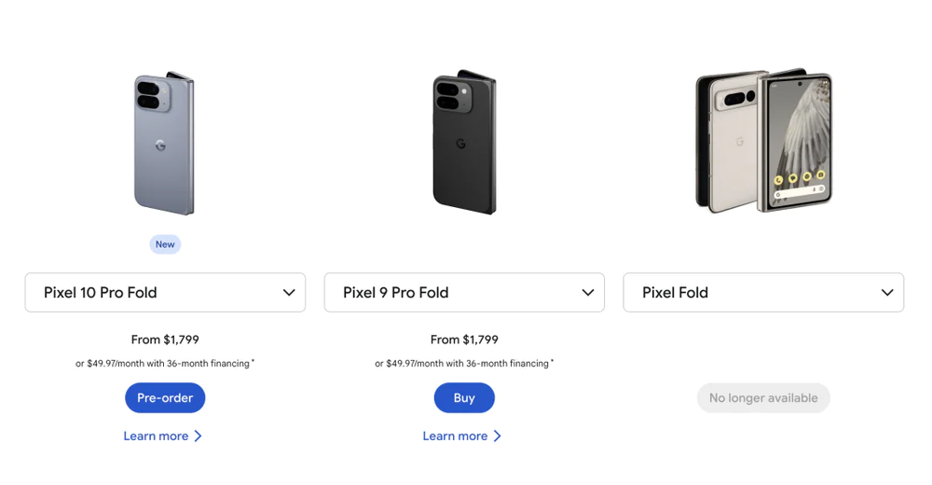Image resolution: width=932 pixels, height=485 pixels.
Task: Click the blue New badge
Action: point(165,244)
